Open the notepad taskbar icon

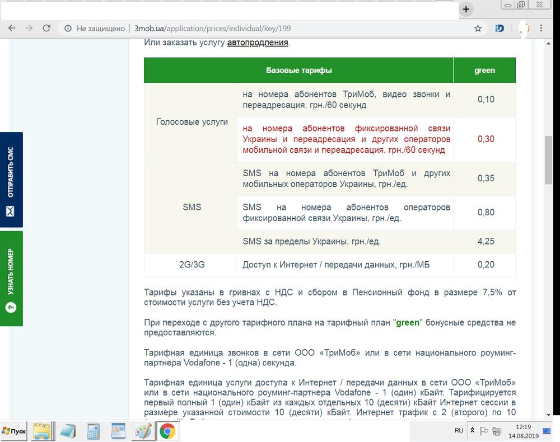coord(68,431)
